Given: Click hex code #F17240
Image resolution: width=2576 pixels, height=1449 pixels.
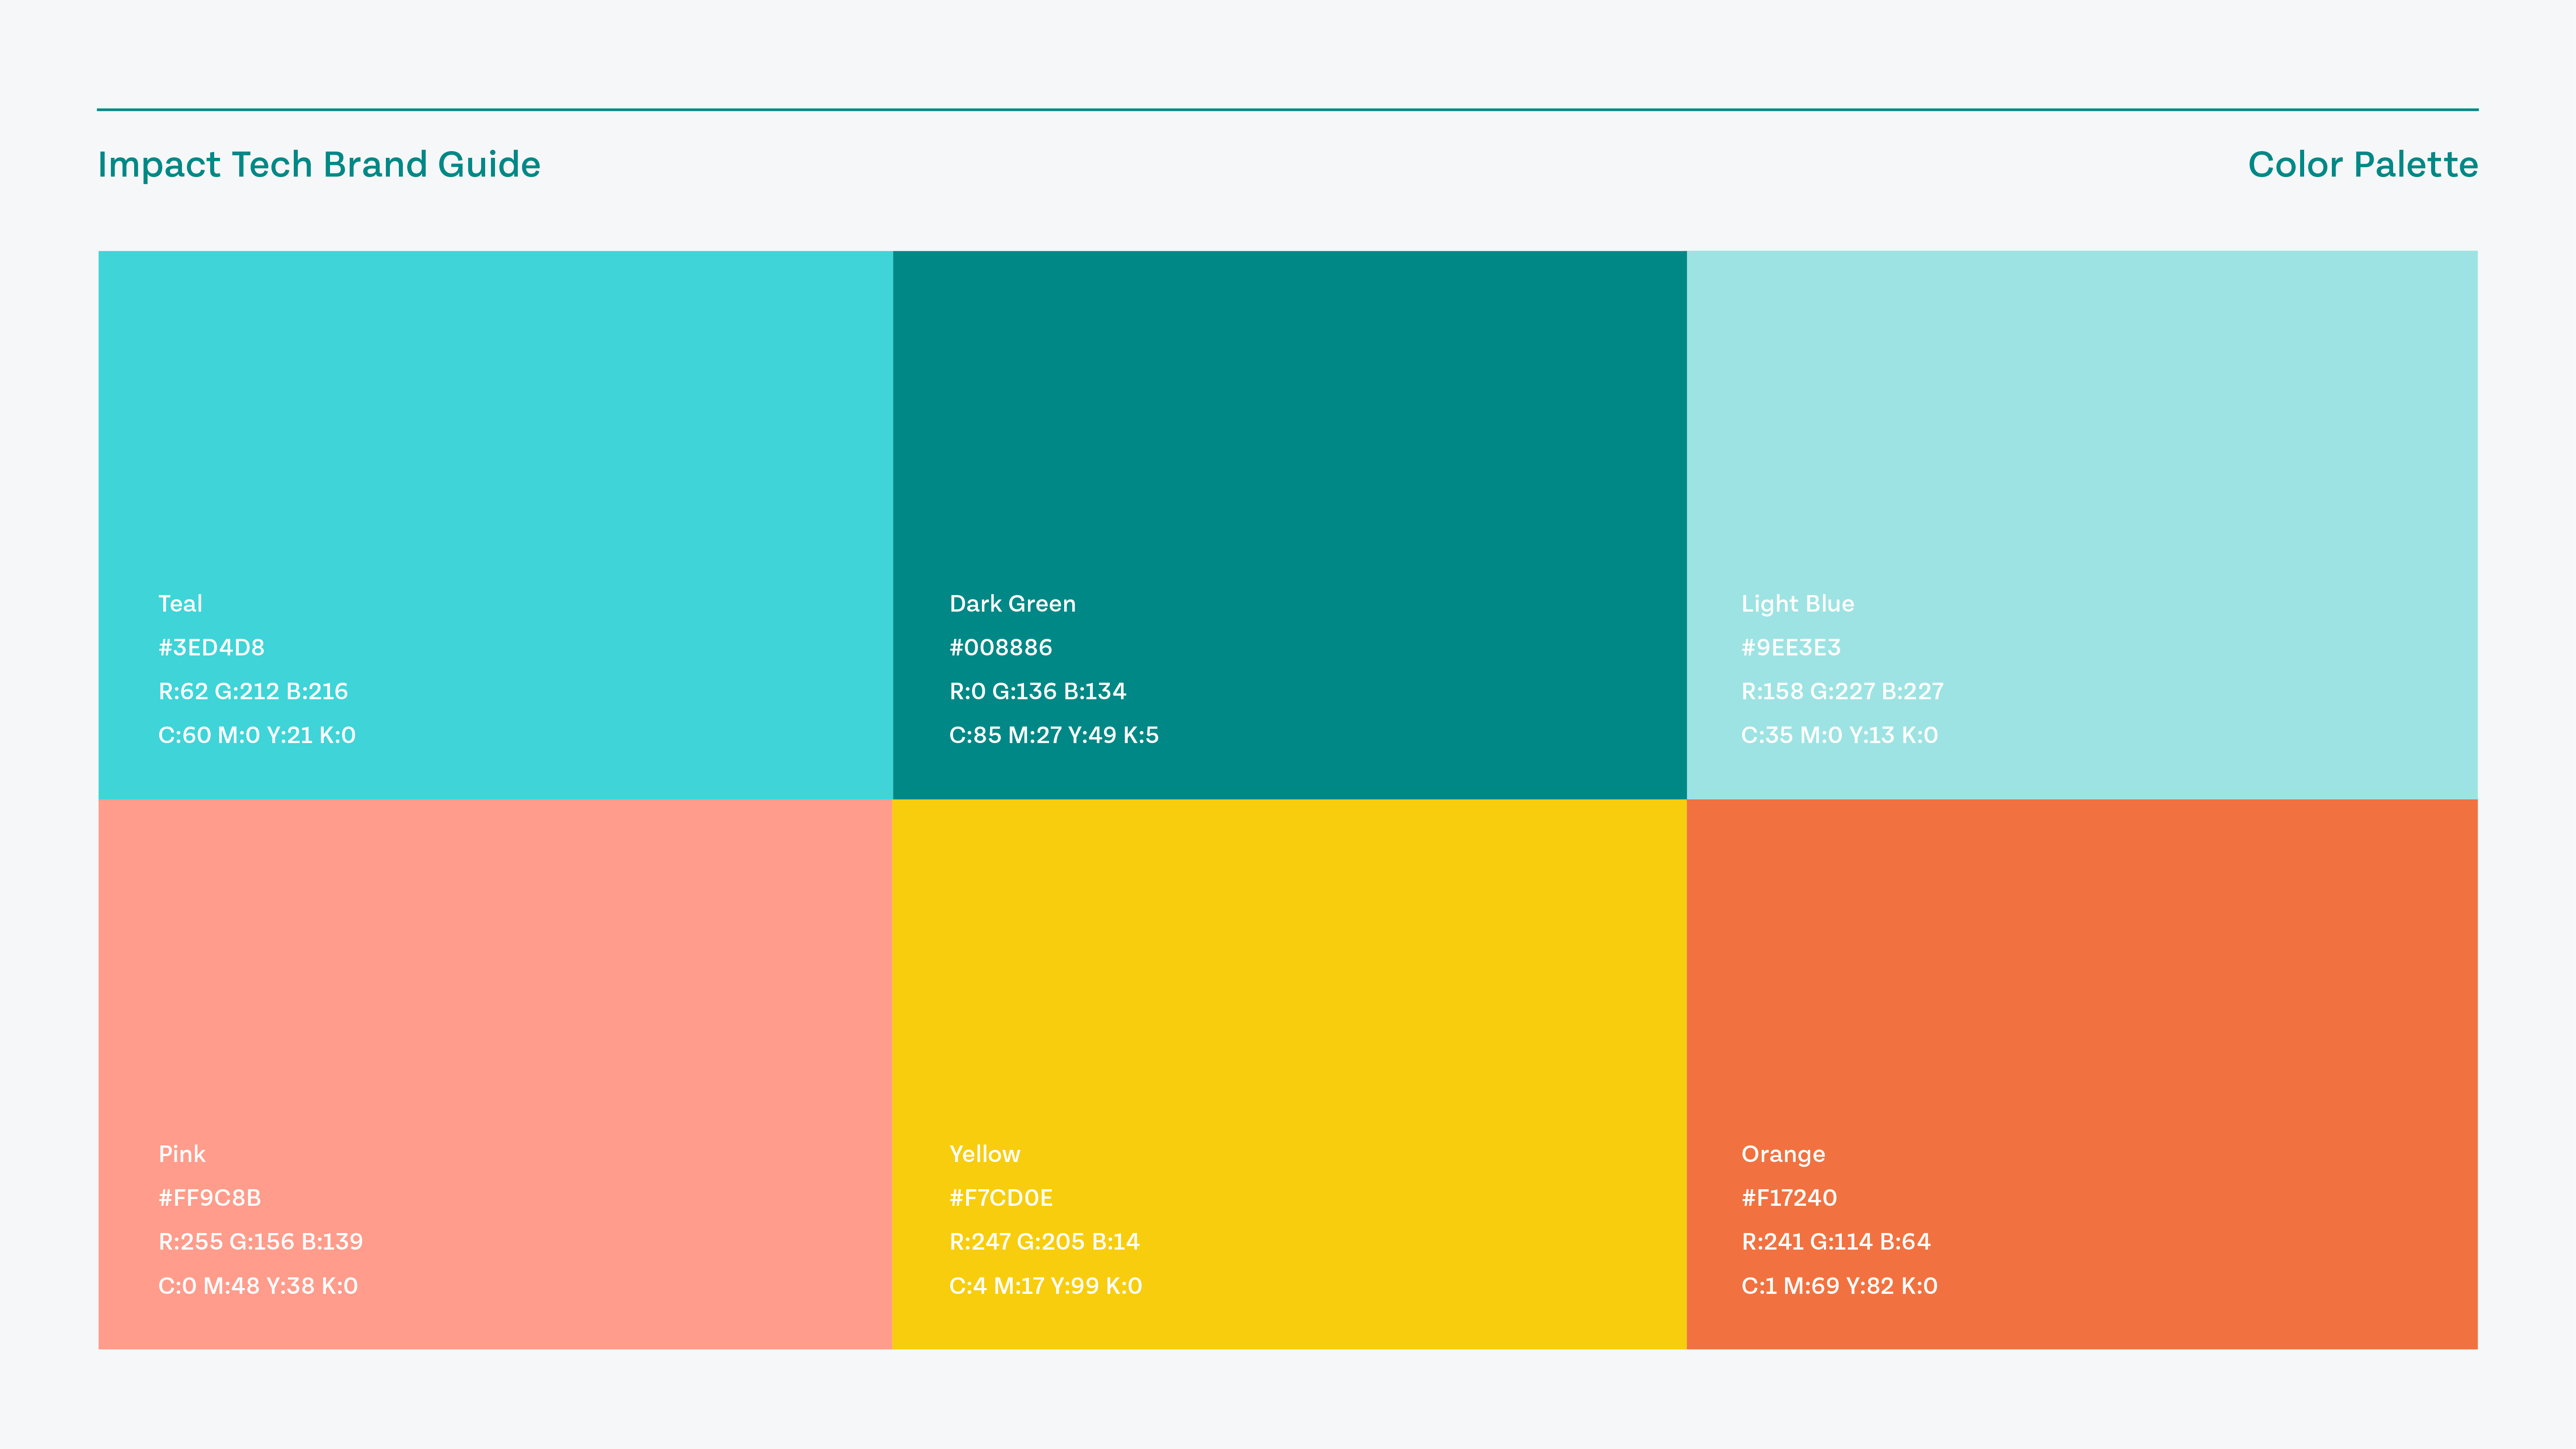Looking at the screenshot, I should (1789, 1199).
